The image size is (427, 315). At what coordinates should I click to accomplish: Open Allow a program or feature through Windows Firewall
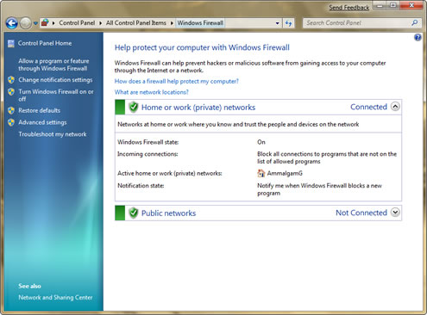tap(53, 65)
